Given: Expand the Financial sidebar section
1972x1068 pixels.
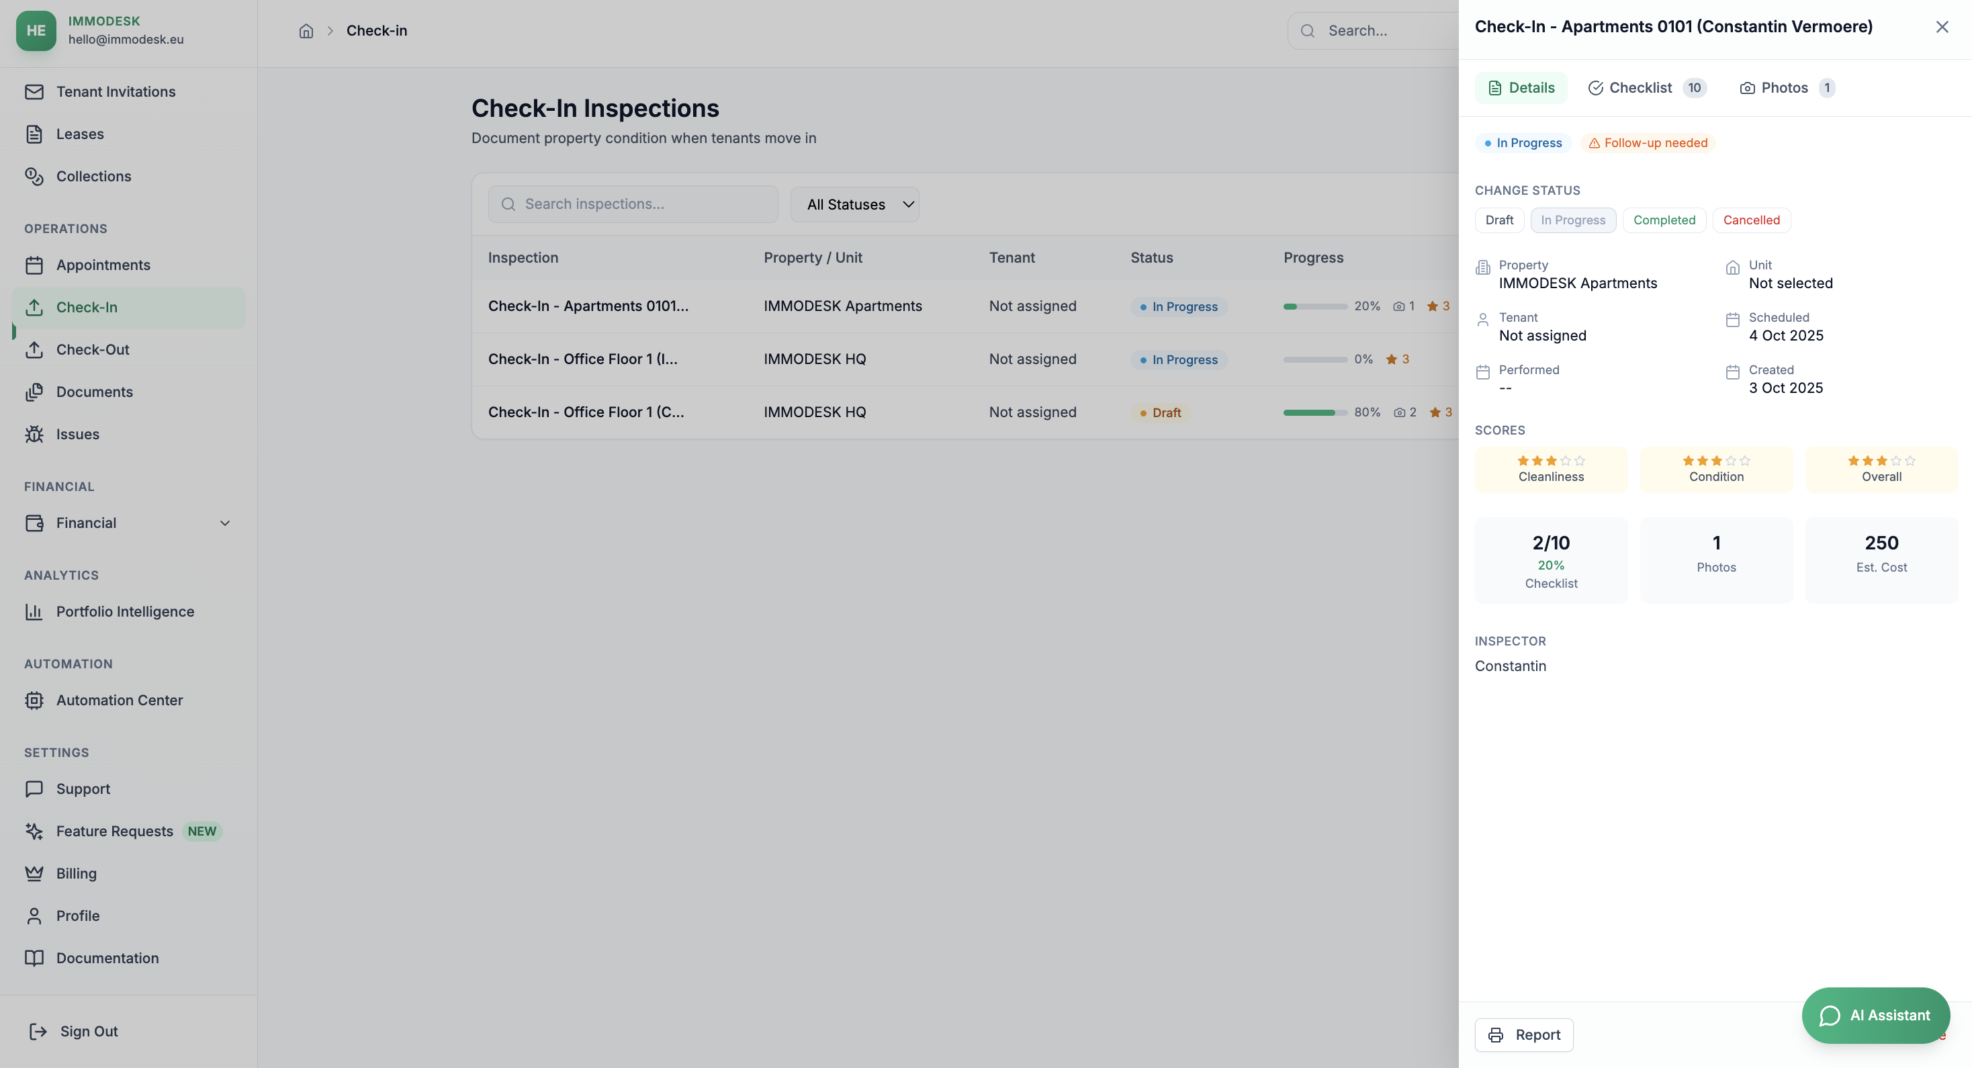Looking at the screenshot, I should [x=127, y=523].
